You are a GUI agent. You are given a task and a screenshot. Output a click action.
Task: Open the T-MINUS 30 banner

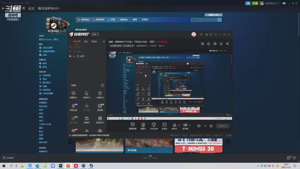click(198, 146)
